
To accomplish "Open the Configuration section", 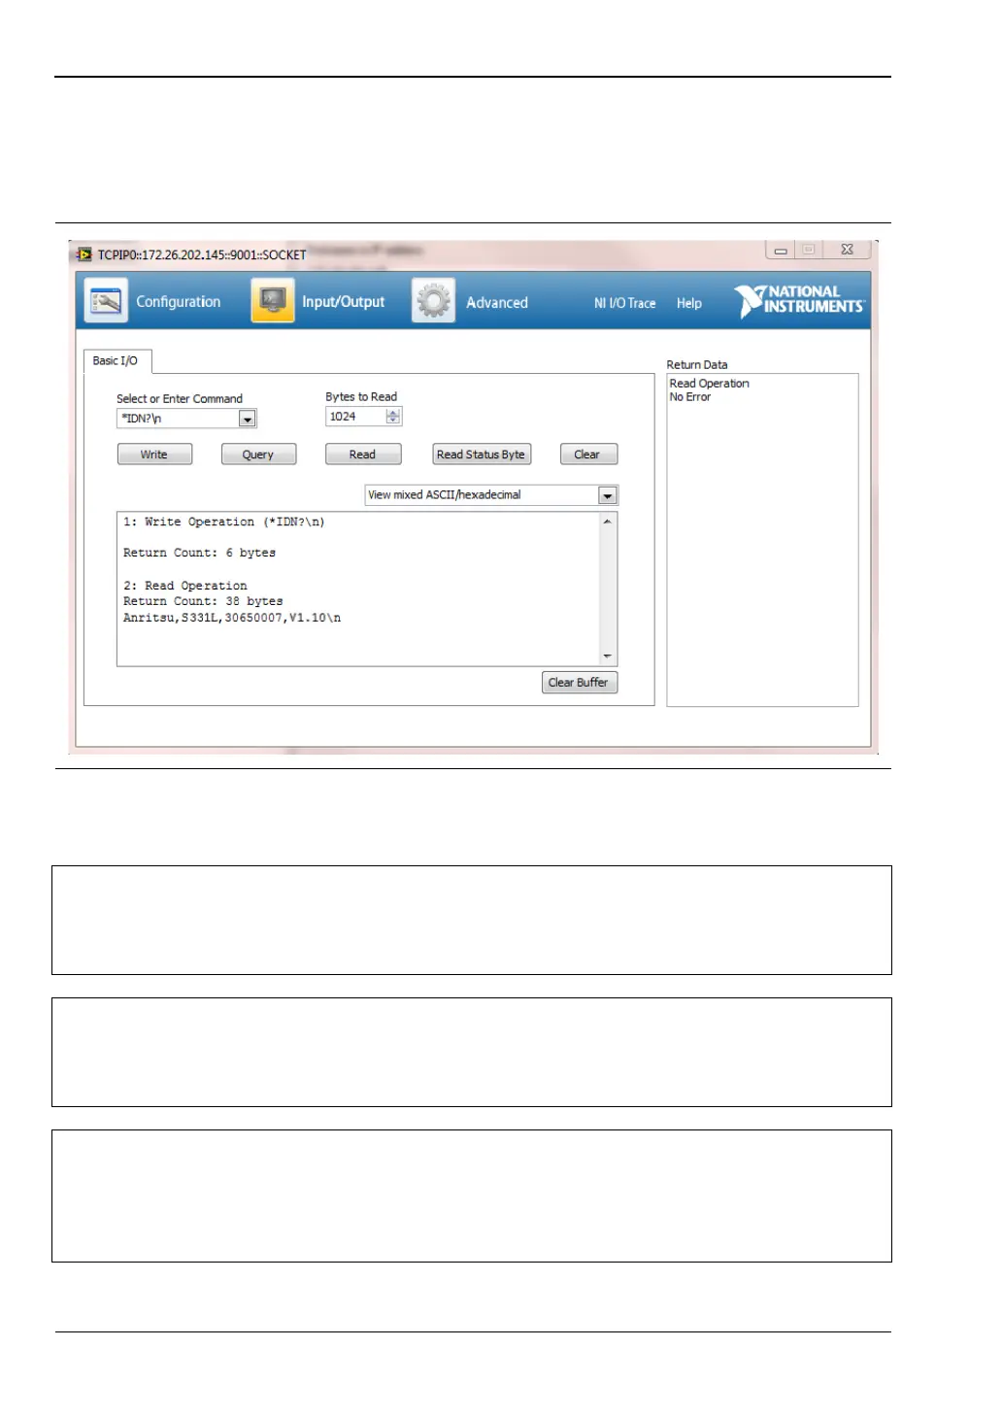I will coord(179,302).
